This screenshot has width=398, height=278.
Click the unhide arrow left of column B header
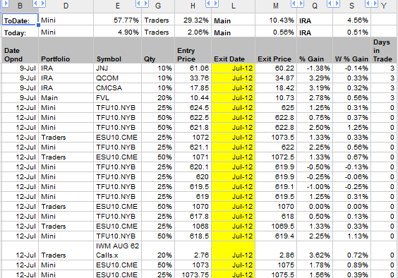pos(6,4)
